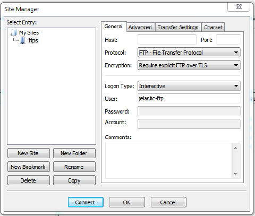Confirm with the OK button
The image size is (255, 216).
click(x=127, y=202)
